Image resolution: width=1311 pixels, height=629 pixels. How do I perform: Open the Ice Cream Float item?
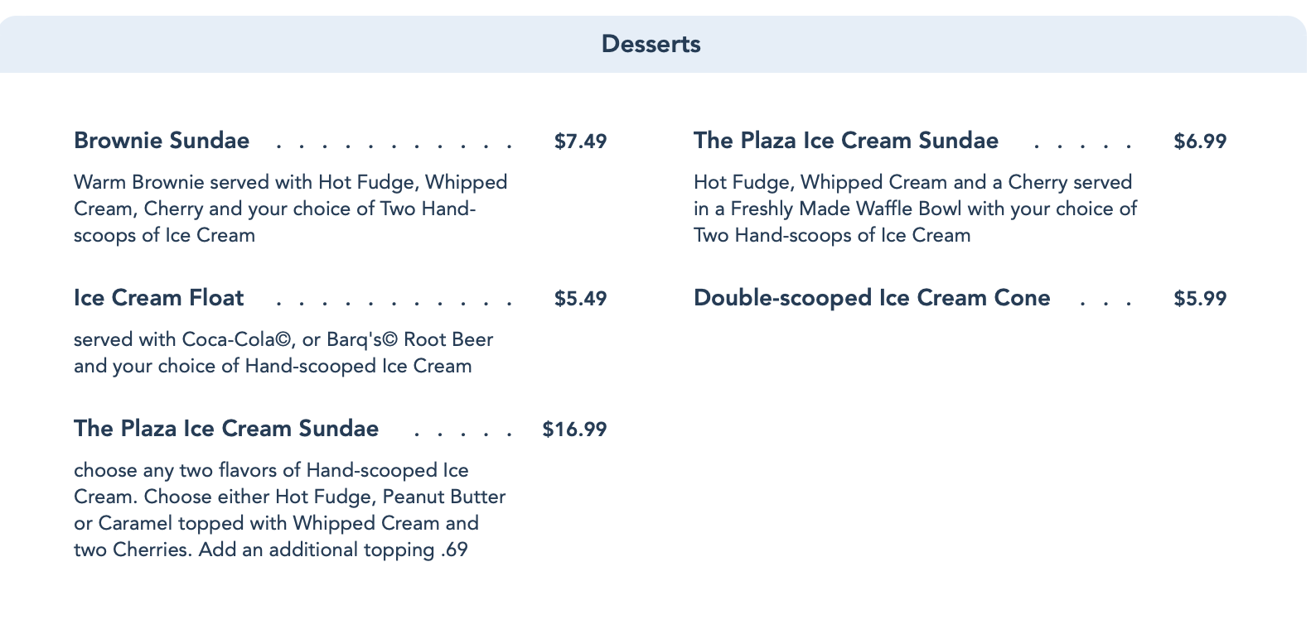(159, 298)
